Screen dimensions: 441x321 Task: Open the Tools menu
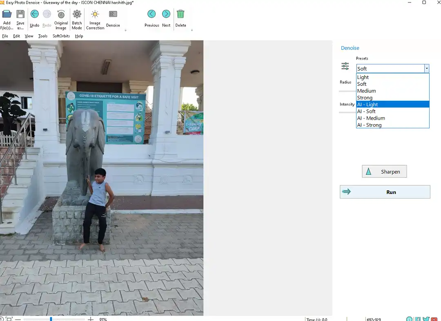pyautogui.click(x=43, y=36)
